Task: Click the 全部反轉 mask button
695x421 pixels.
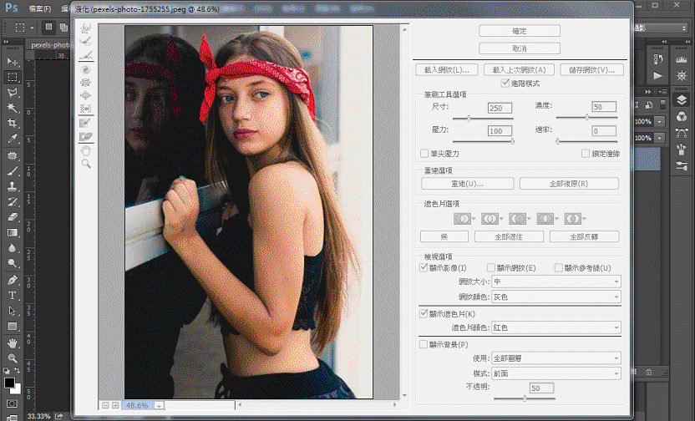Action: tap(584, 236)
